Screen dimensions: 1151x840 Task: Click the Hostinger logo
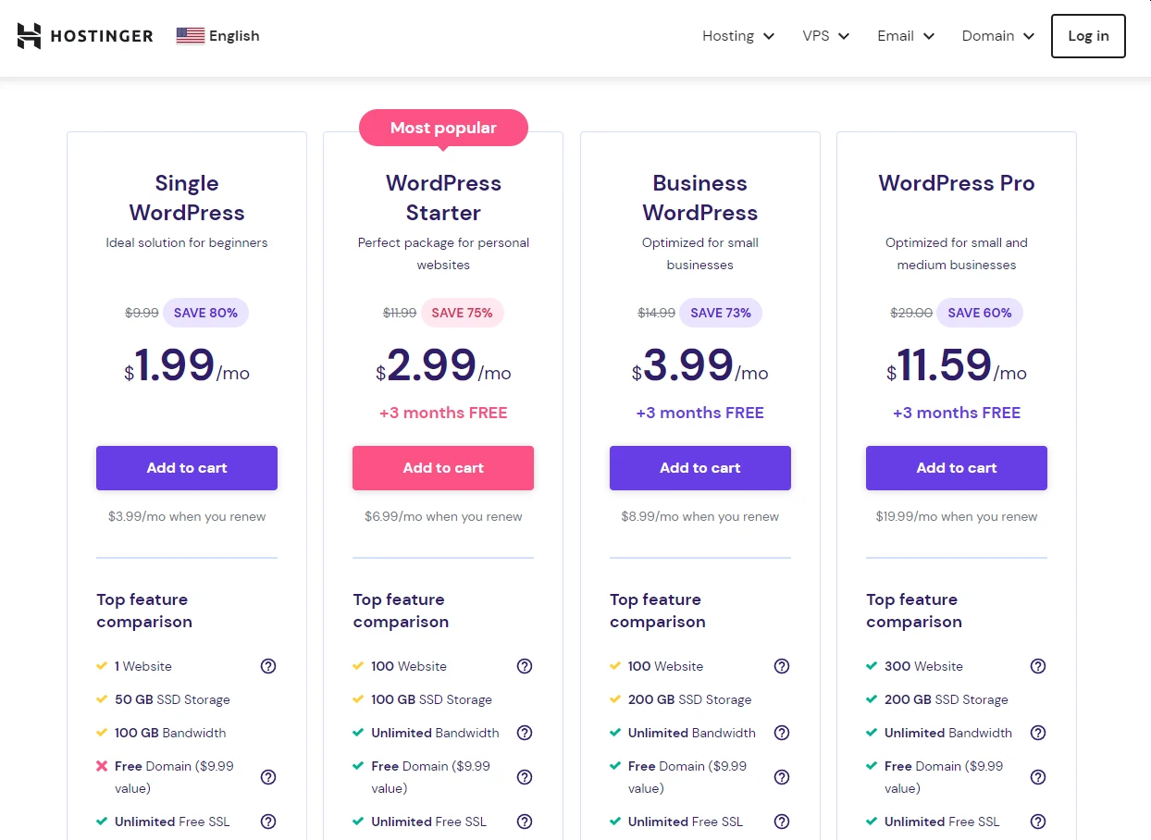[85, 36]
